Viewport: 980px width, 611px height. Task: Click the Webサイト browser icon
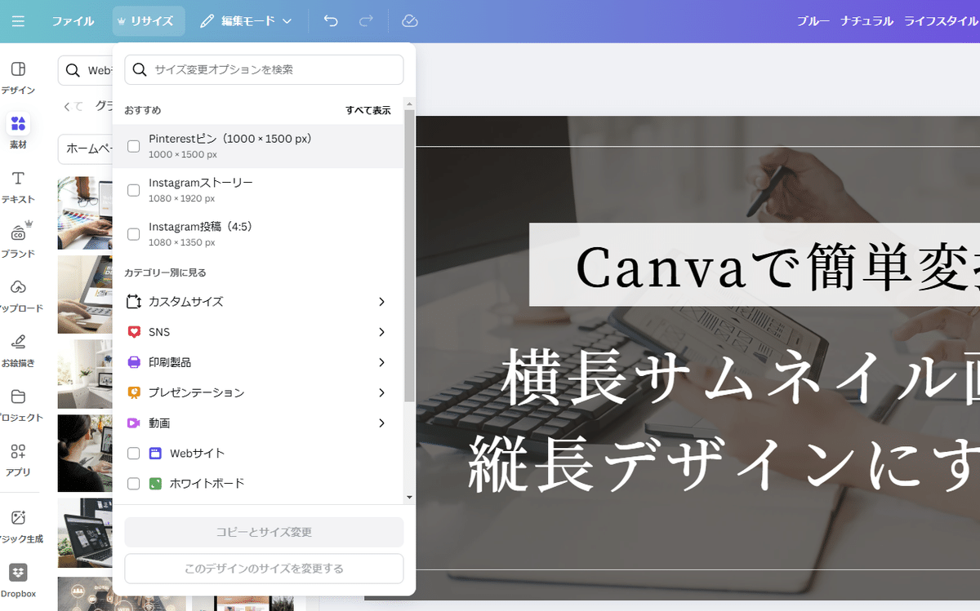[155, 454]
